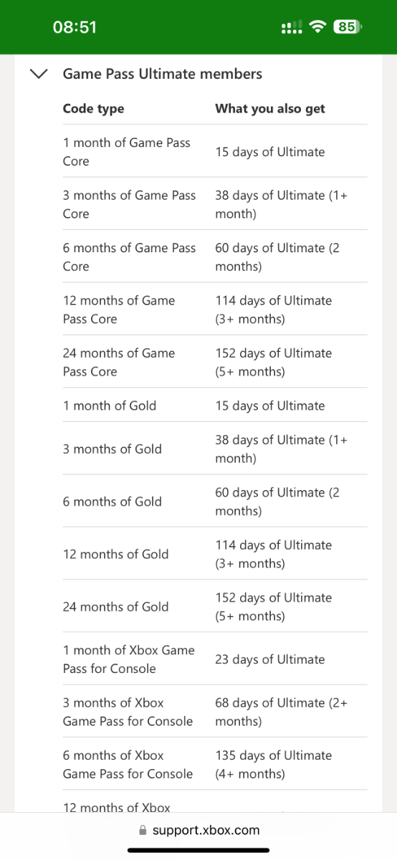The height and width of the screenshot is (860, 397).
Task: Tap the What you also get header
Action: 270,108
